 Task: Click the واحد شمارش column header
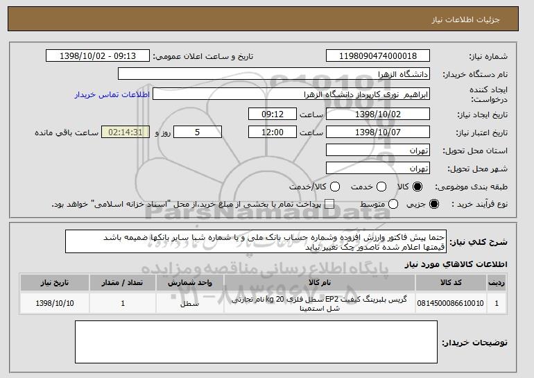coord(190,283)
